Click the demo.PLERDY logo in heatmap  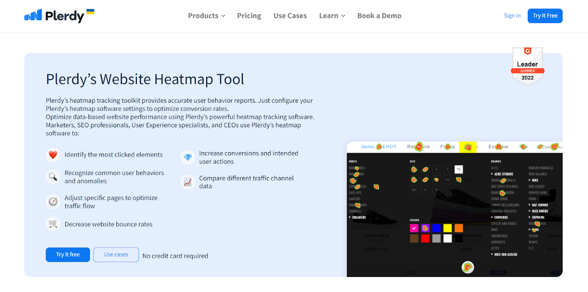point(379,147)
